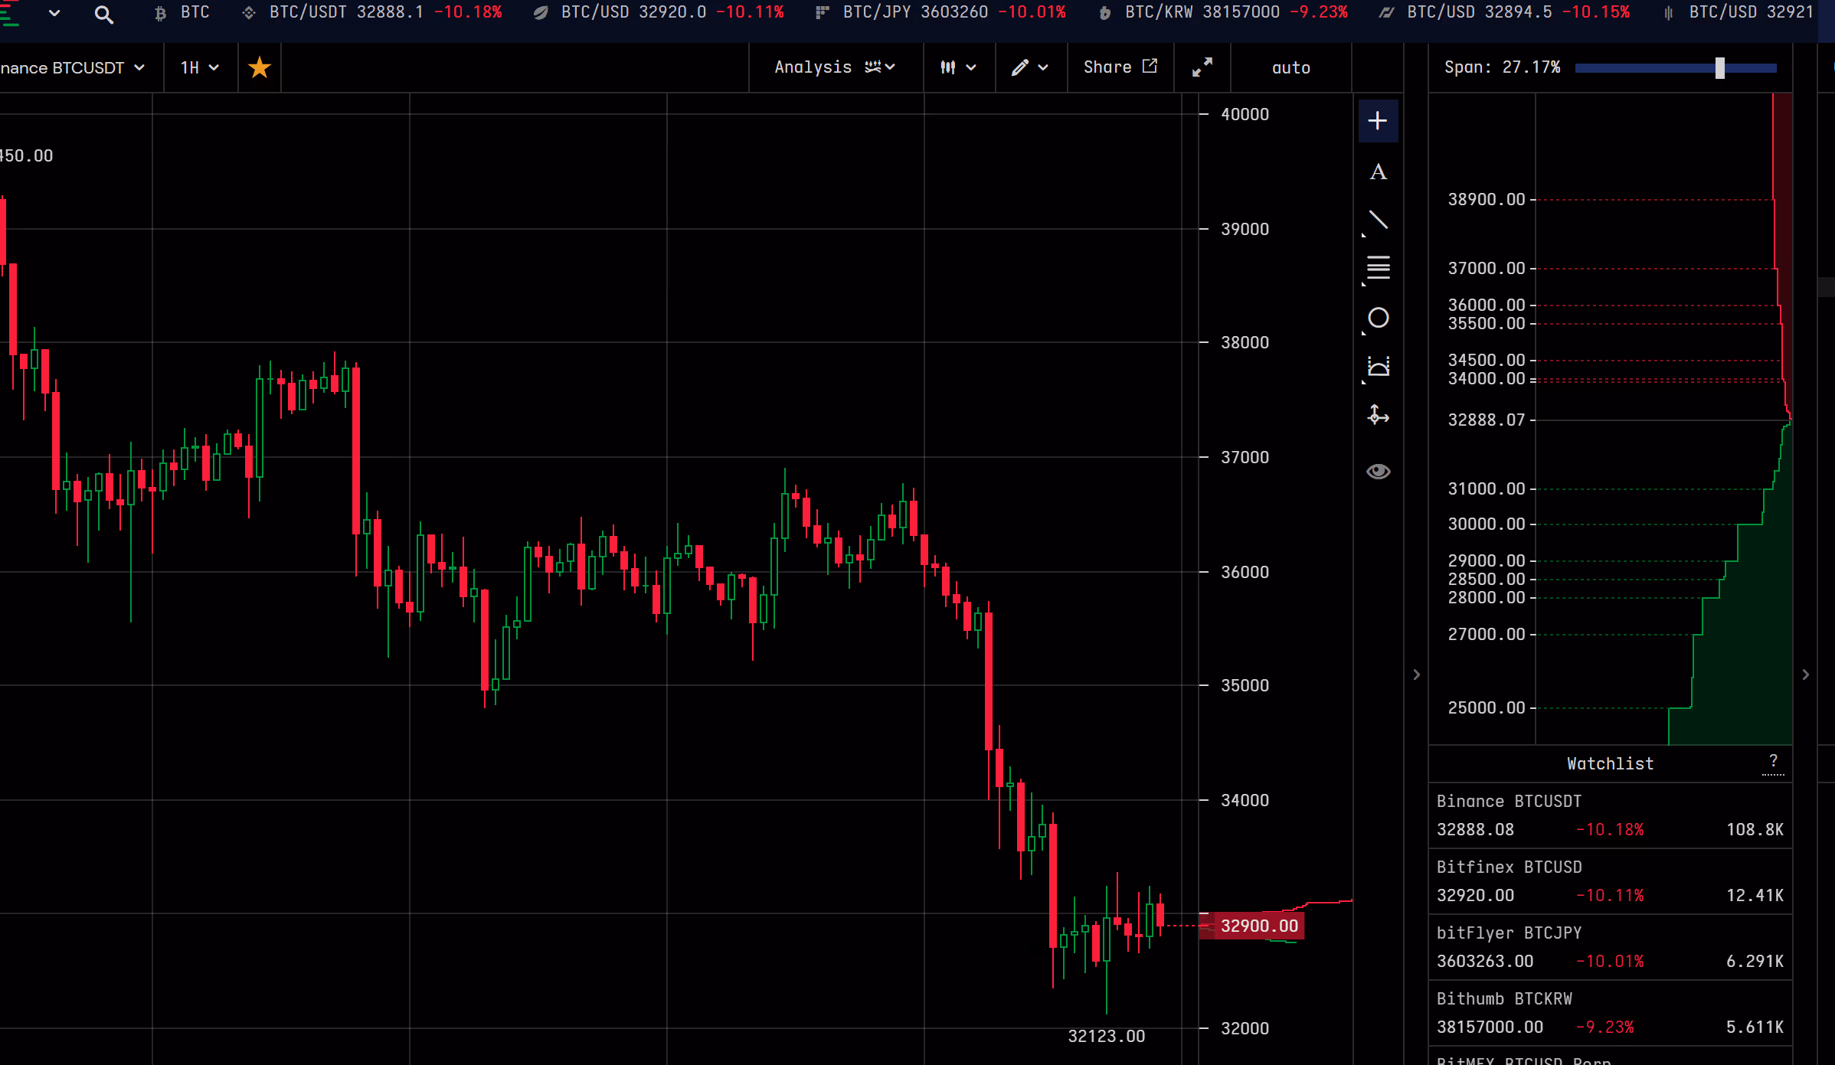Select the horizontal lines tool
The image size is (1835, 1065).
pyautogui.click(x=1378, y=268)
